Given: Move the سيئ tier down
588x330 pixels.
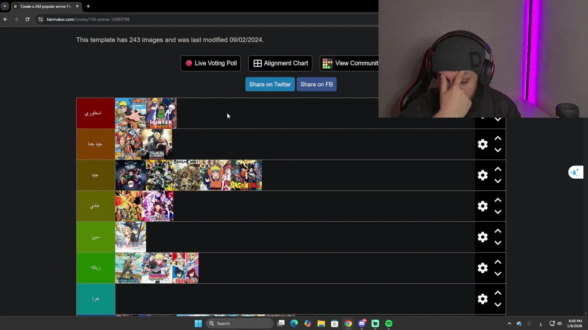Looking at the screenshot, I should click(x=498, y=243).
